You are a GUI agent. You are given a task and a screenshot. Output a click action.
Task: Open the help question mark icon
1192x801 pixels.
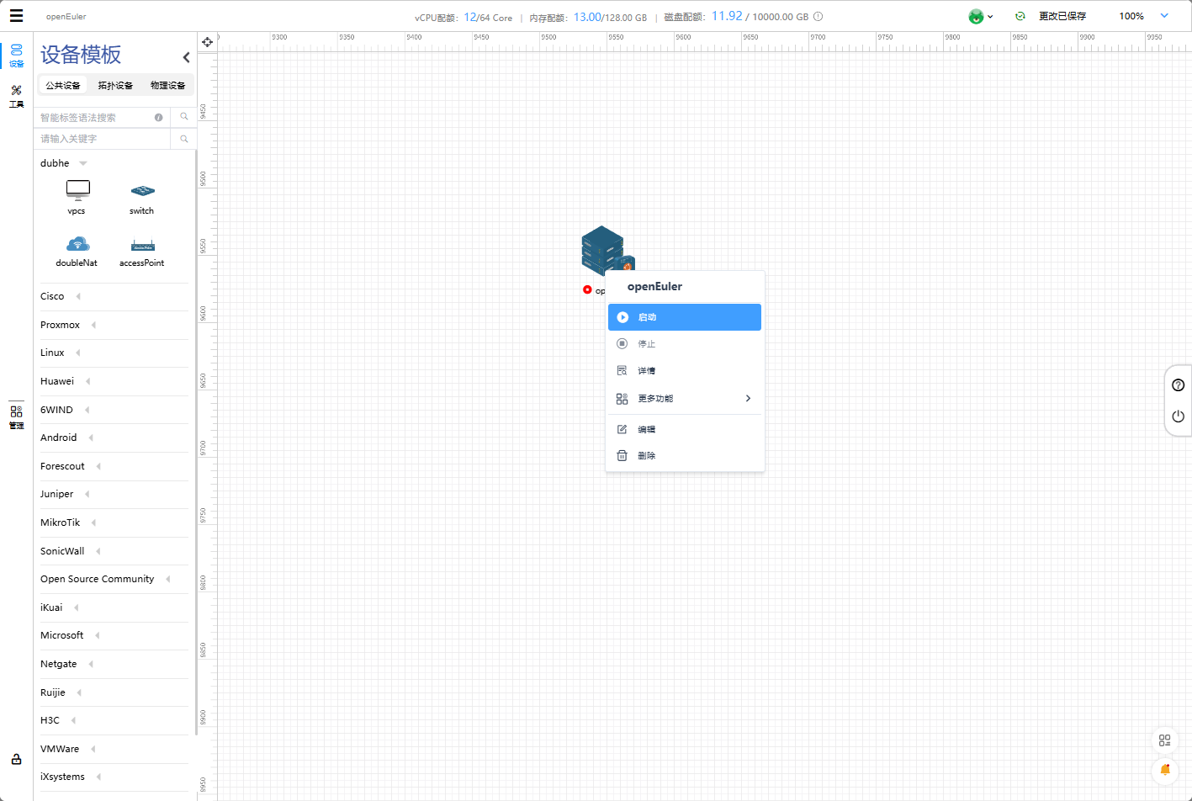coord(1178,385)
